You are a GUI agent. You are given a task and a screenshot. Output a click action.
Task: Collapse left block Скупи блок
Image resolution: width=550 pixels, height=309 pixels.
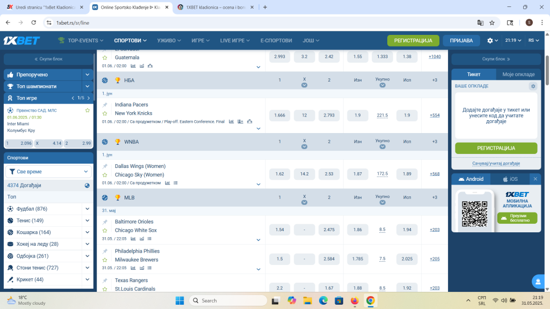pyautogui.click(x=48, y=59)
